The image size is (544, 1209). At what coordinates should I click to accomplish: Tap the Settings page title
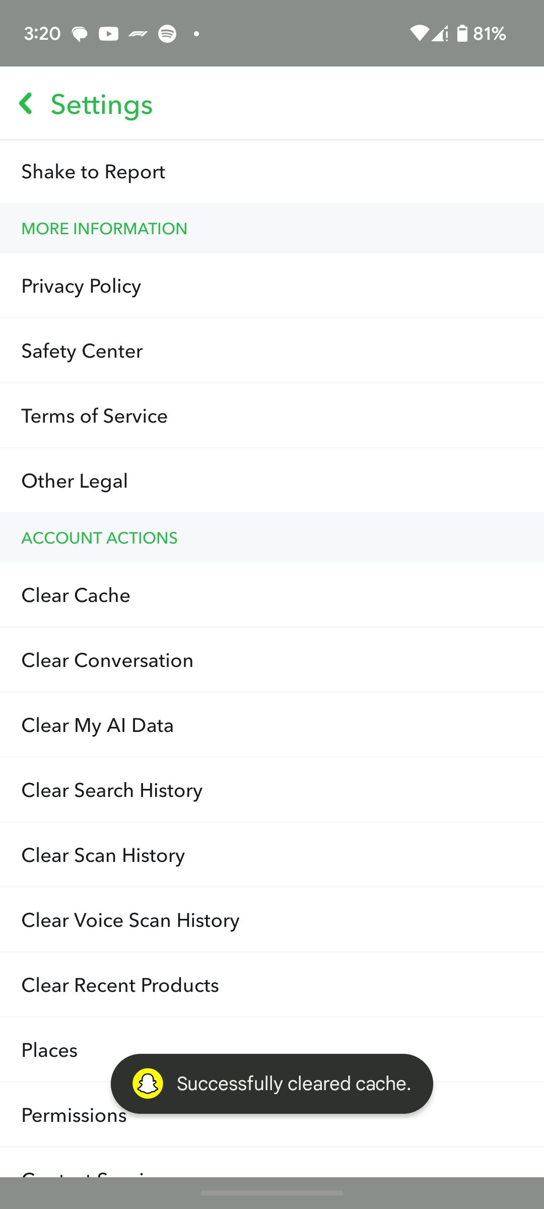coord(102,105)
